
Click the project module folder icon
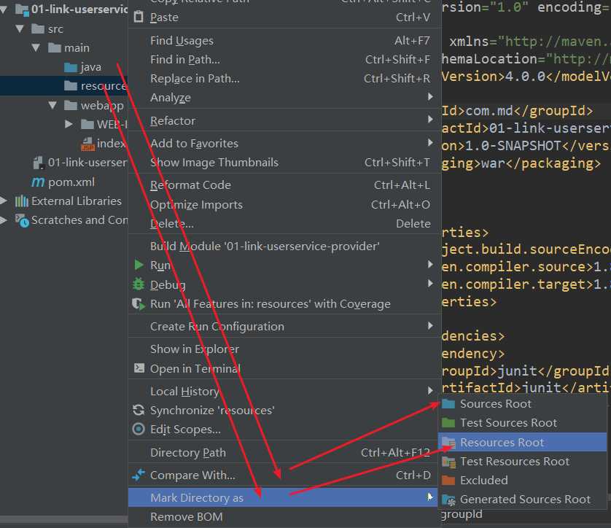[22, 9]
